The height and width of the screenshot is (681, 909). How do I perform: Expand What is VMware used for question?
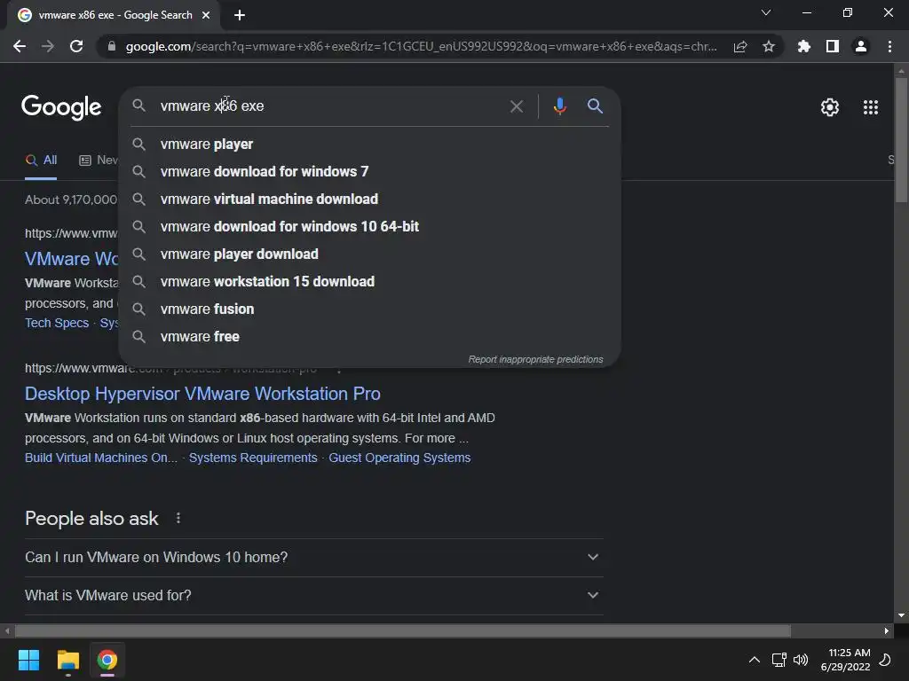point(313,595)
